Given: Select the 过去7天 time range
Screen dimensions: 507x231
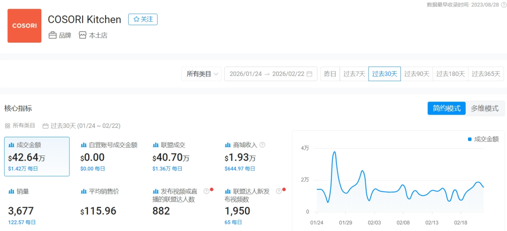Looking at the screenshot, I should point(354,74).
